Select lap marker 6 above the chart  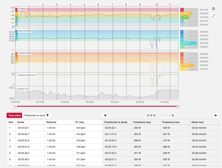click(x=98, y=5)
